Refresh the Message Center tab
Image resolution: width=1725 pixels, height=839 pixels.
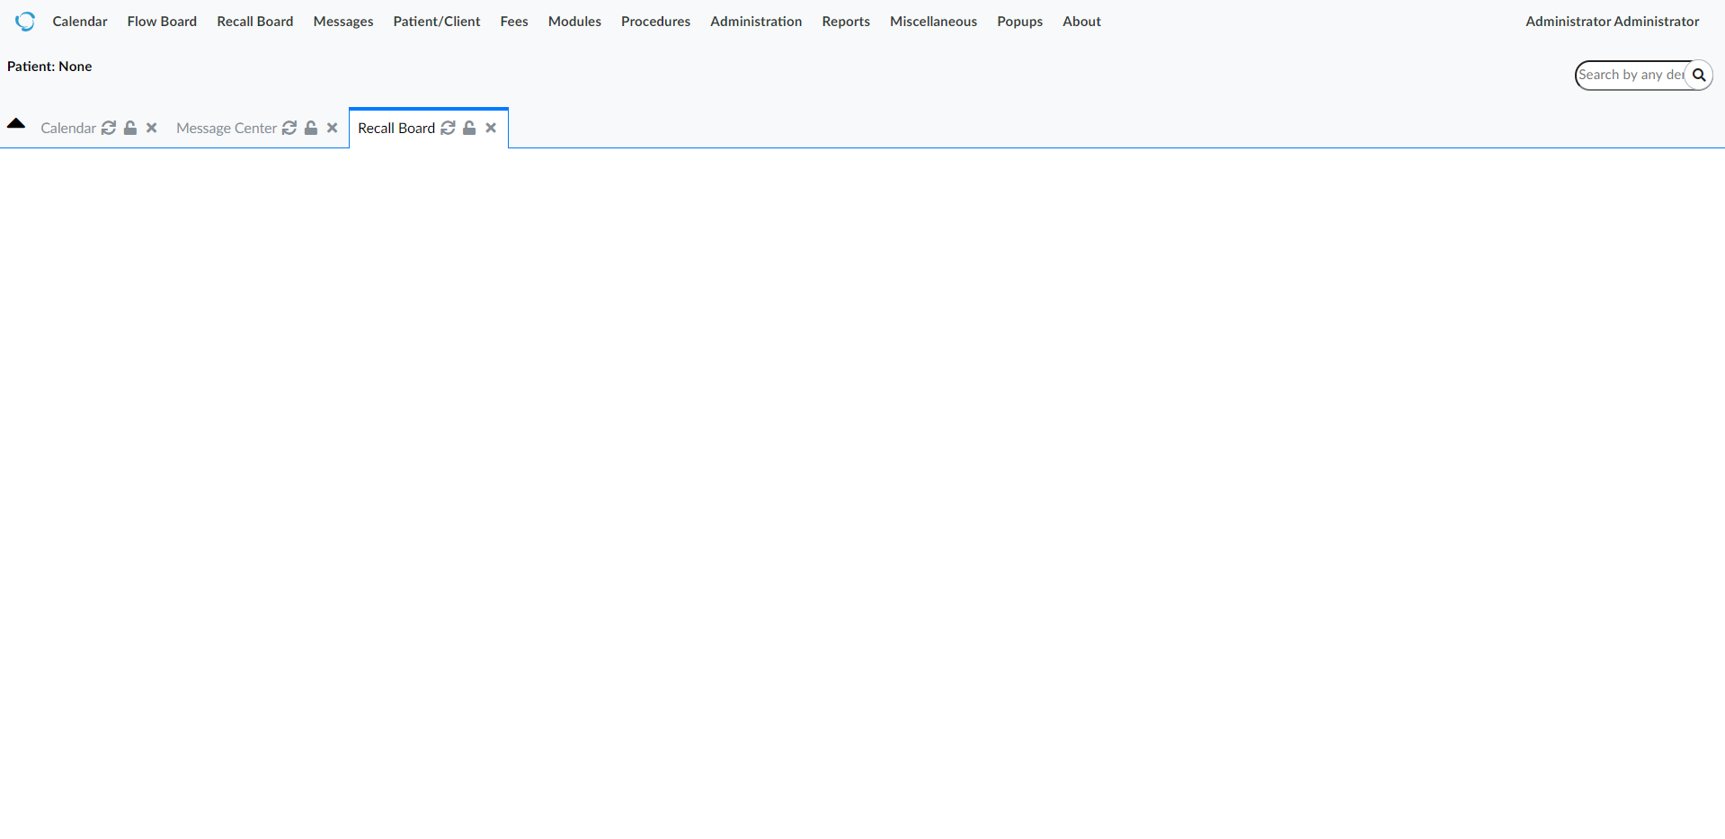289,128
